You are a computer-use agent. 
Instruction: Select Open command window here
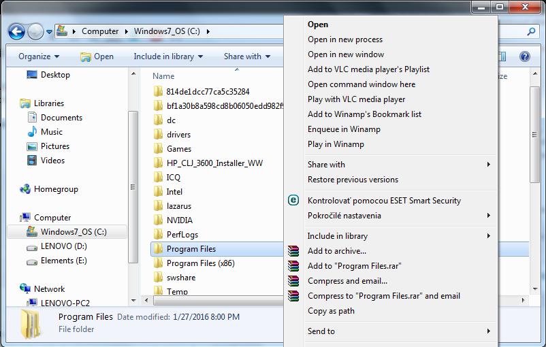pos(362,84)
